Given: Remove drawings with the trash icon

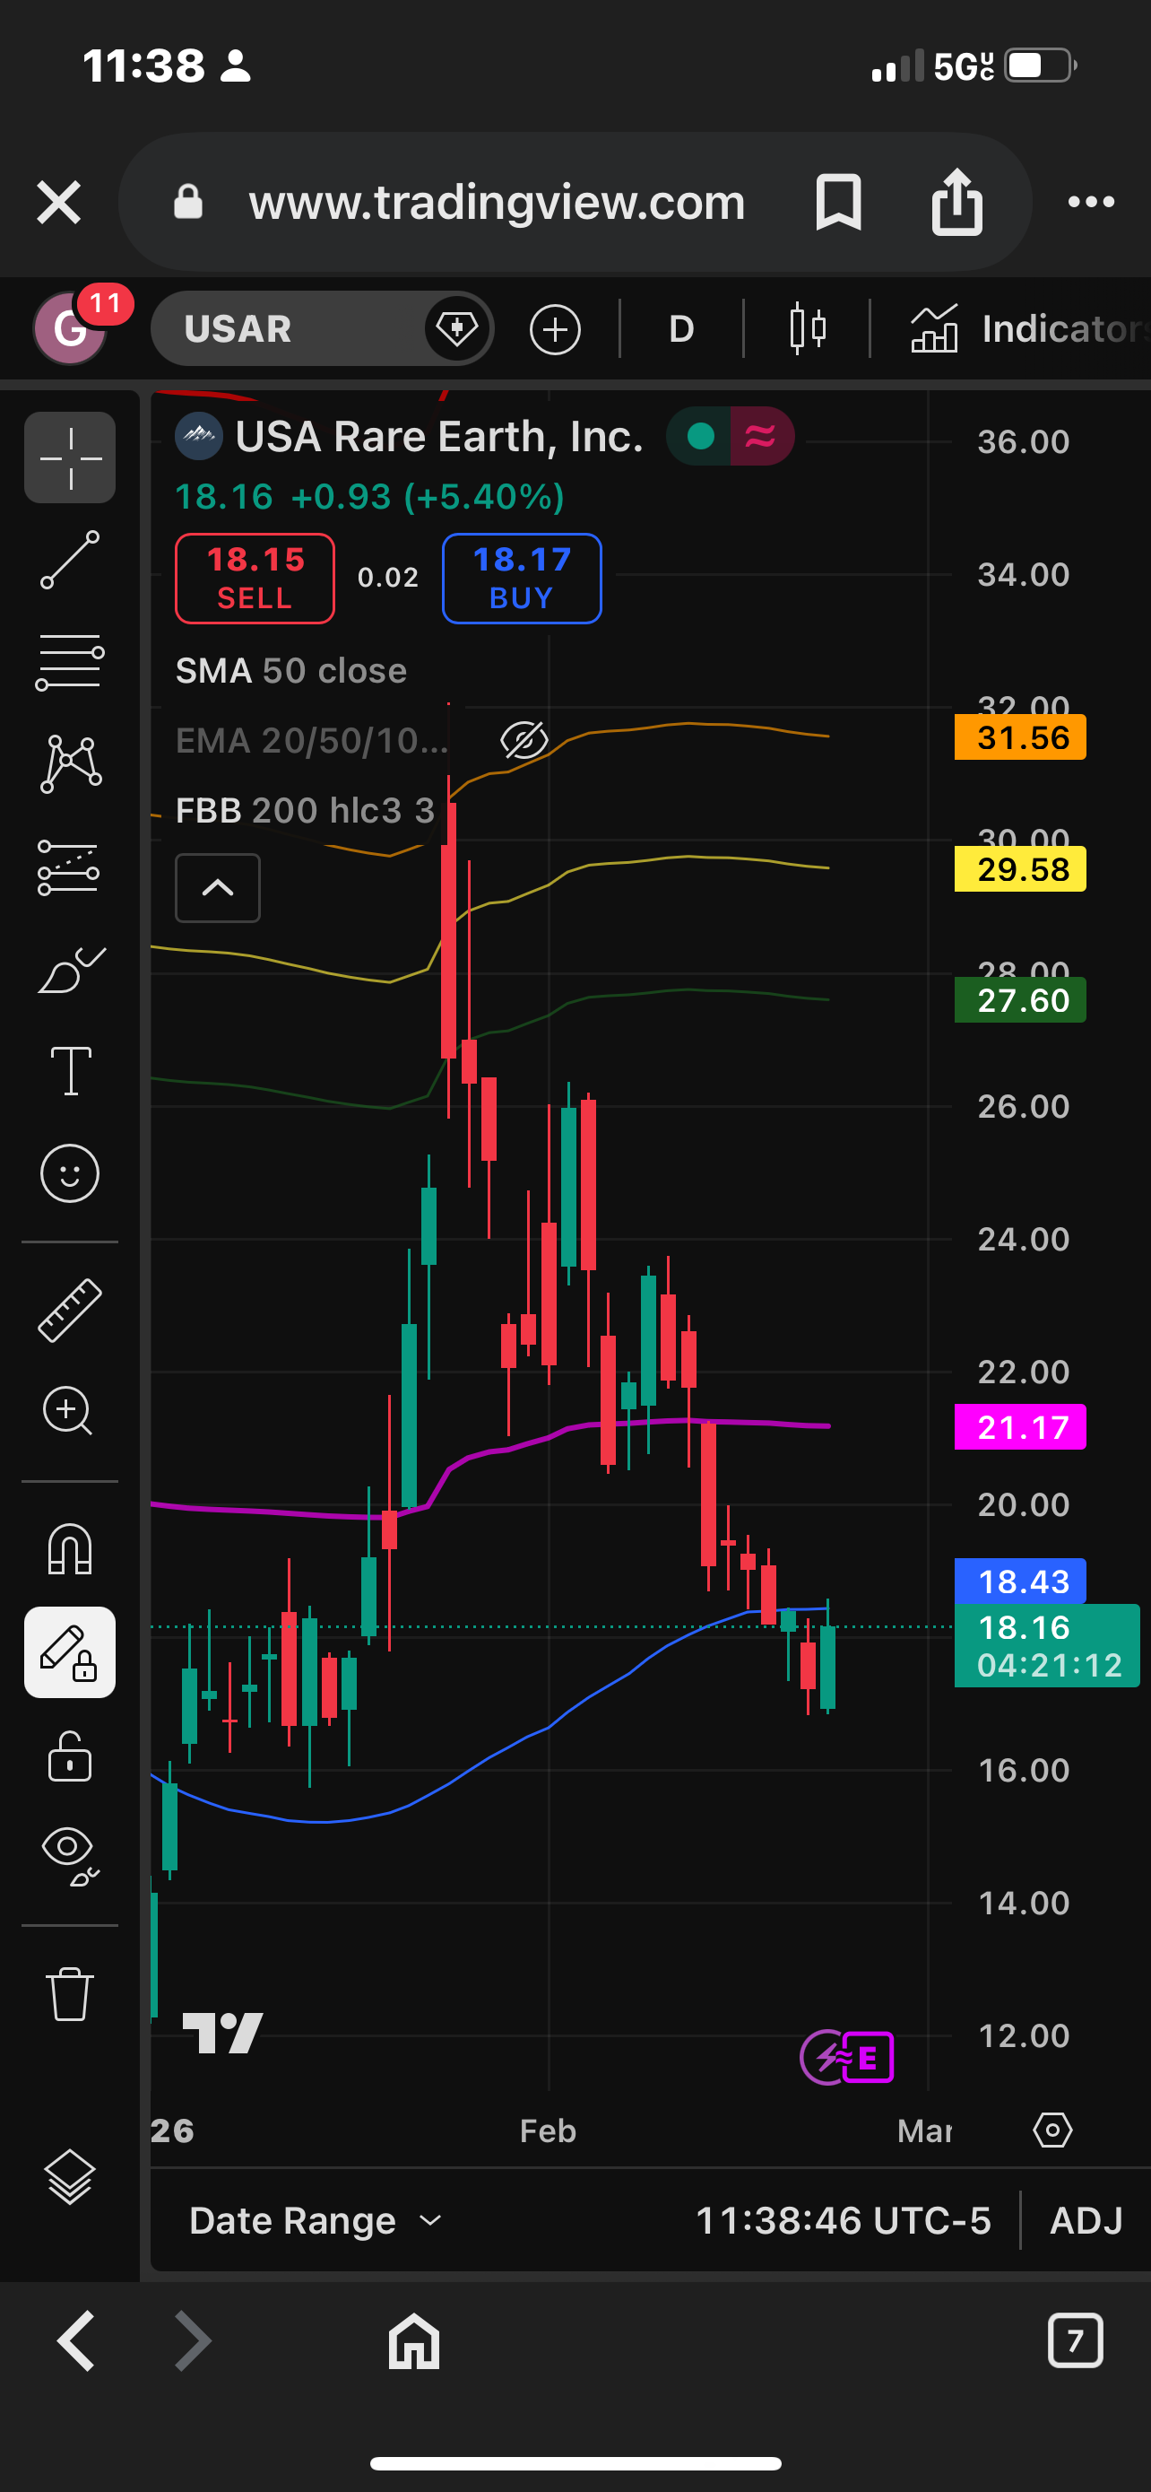Looking at the screenshot, I should [70, 1993].
